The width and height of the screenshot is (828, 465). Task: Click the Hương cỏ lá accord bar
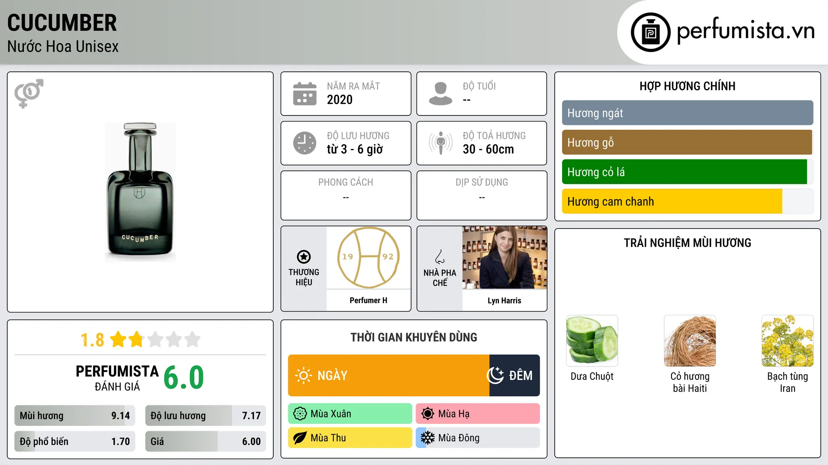(687, 172)
